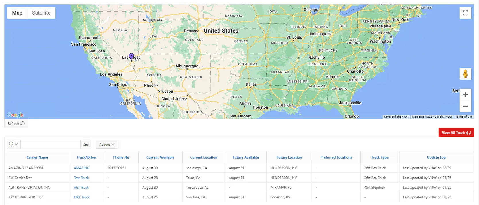
Task: Zoom in on the map
Action: point(465,94)
